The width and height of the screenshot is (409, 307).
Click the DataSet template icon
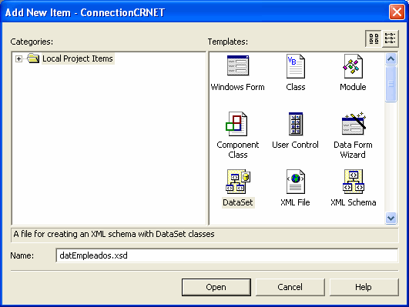pos(238,182)
